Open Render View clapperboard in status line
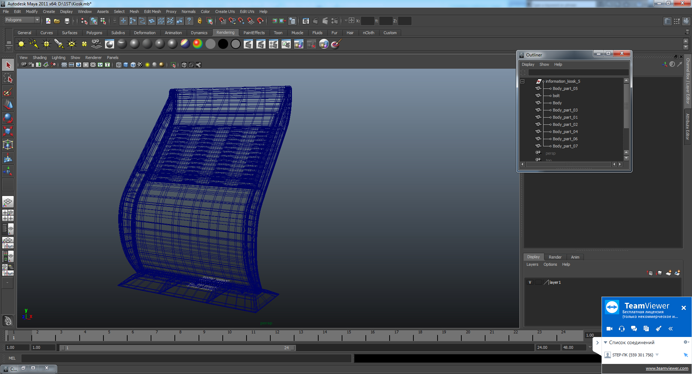This screenshot has height=374, width=692. tap(306, 21)
